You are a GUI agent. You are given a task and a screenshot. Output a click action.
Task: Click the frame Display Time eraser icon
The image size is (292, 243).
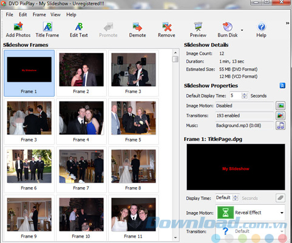[280, 198]
